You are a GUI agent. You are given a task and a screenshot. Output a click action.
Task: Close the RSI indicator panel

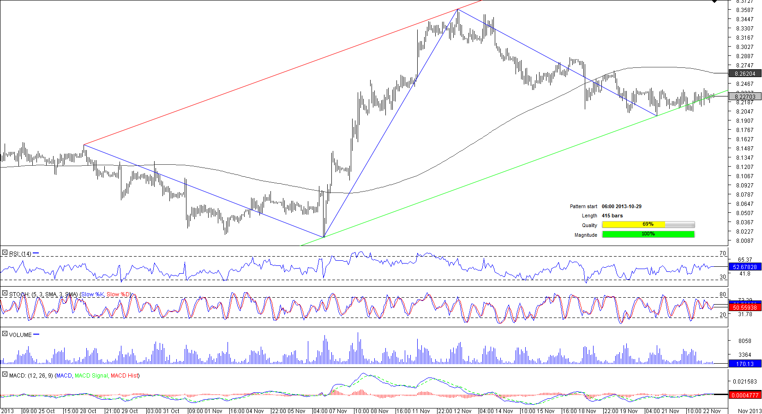coord(5,252)
